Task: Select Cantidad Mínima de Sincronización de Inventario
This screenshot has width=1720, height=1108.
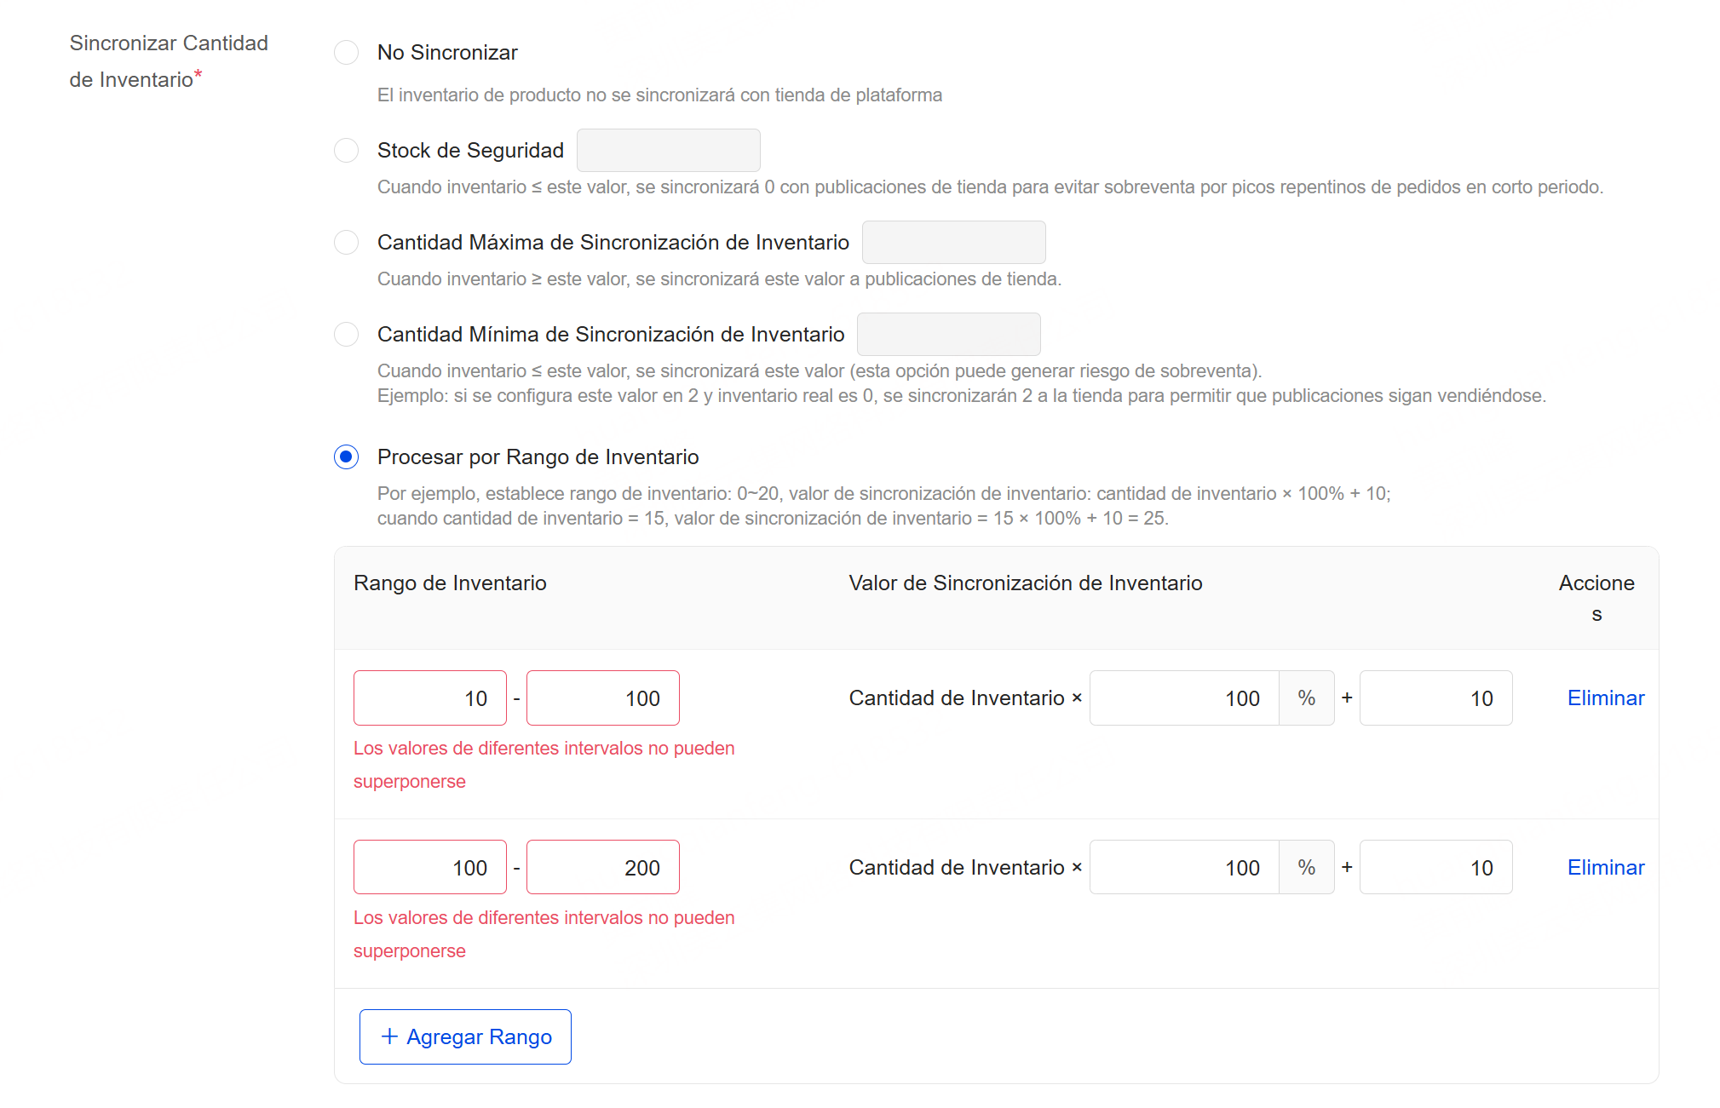Action: (347, 334)
